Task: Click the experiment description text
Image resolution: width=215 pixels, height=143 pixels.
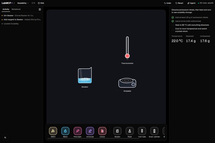Action: click(191, 11)
